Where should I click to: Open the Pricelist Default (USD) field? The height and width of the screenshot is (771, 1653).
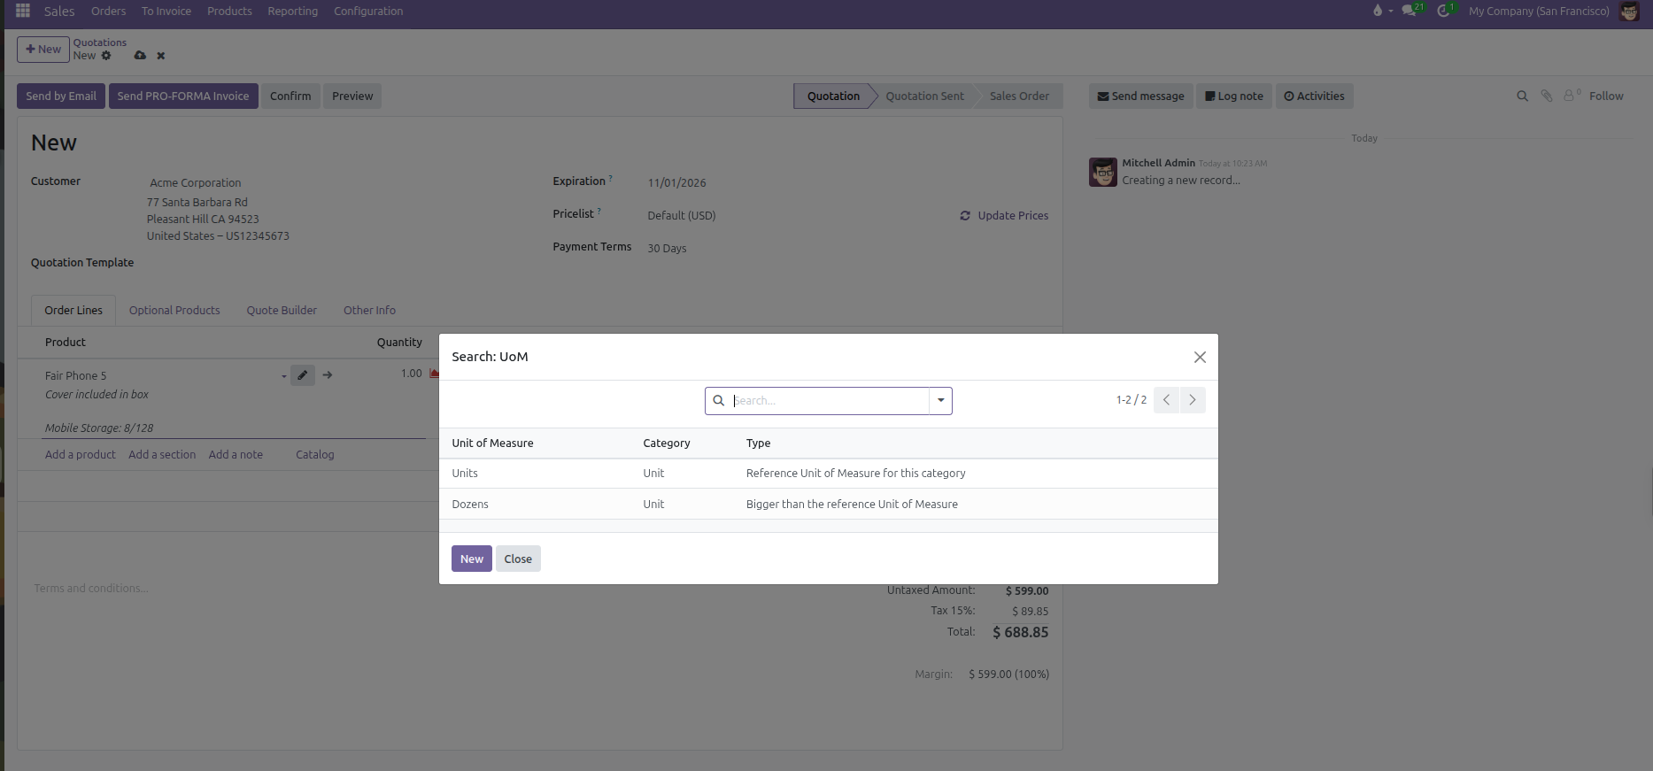pyautogui.click(x=682, y=215)
